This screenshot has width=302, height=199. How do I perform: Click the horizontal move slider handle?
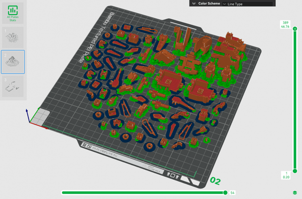coord(226,192)
